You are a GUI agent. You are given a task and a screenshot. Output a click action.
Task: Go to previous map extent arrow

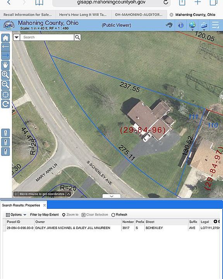[x=5, y=46]
